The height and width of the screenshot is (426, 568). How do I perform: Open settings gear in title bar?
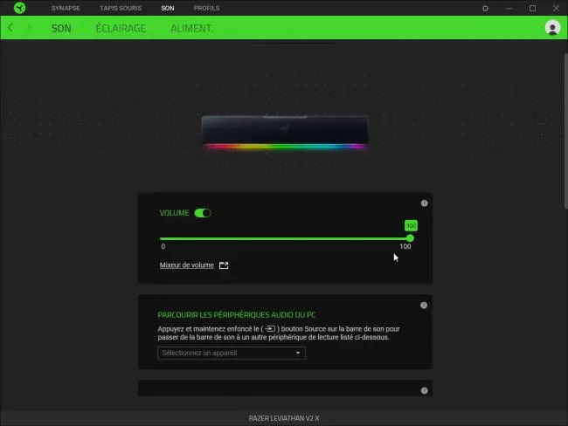click(485, 8)
